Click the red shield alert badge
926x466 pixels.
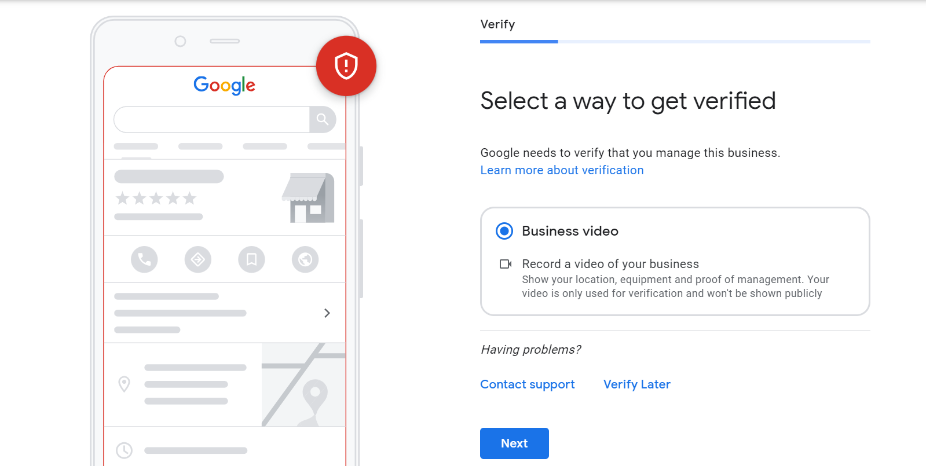click(346, 65)
